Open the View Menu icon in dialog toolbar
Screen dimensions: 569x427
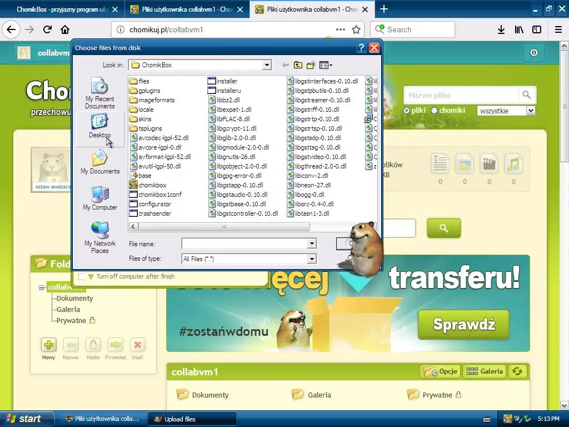click(x=326, y=65)
